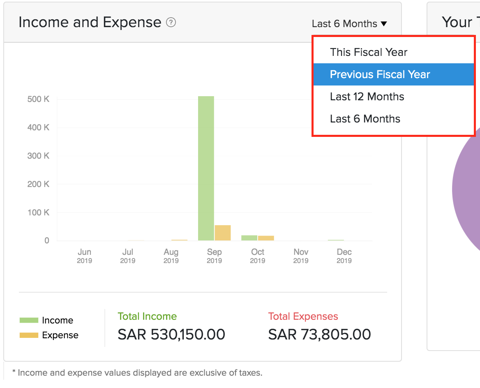Click the tall green Sep 2019 income bar
480x388 pixels.
coord(206,169)
